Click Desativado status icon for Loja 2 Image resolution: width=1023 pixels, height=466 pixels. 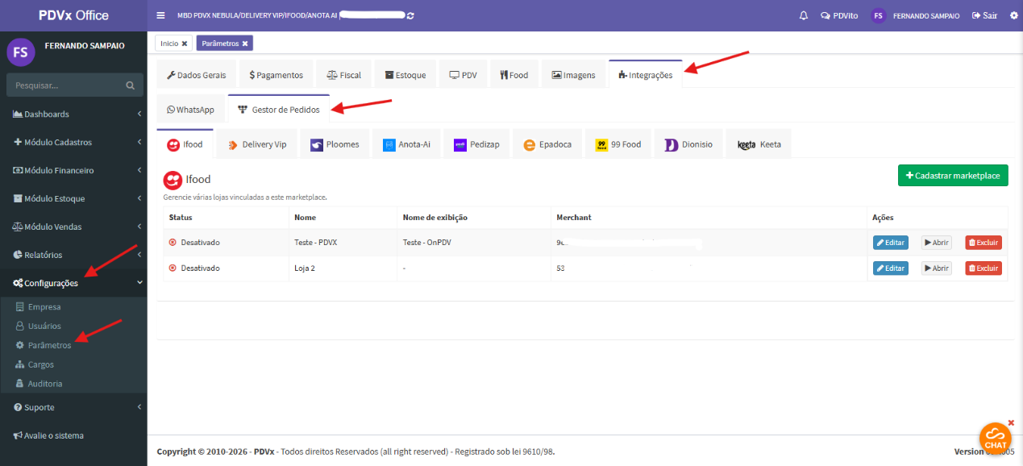click(x=173, y=268)
